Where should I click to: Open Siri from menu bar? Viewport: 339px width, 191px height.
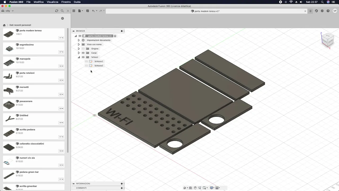[x=328, y=2]
